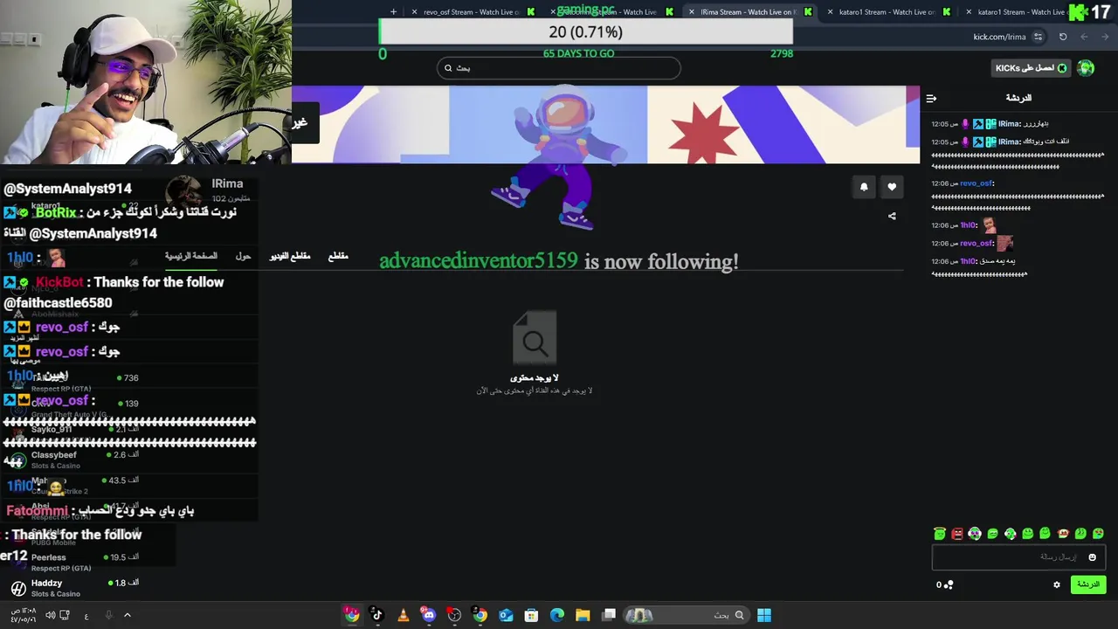The height and width of the screenshot is (629, 1118).
Task: Open chat settings gear icon
Action: click(x=1057, y=584)
